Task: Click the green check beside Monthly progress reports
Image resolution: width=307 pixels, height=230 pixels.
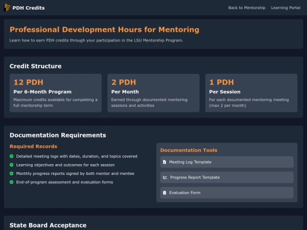Action: [11, 173]
